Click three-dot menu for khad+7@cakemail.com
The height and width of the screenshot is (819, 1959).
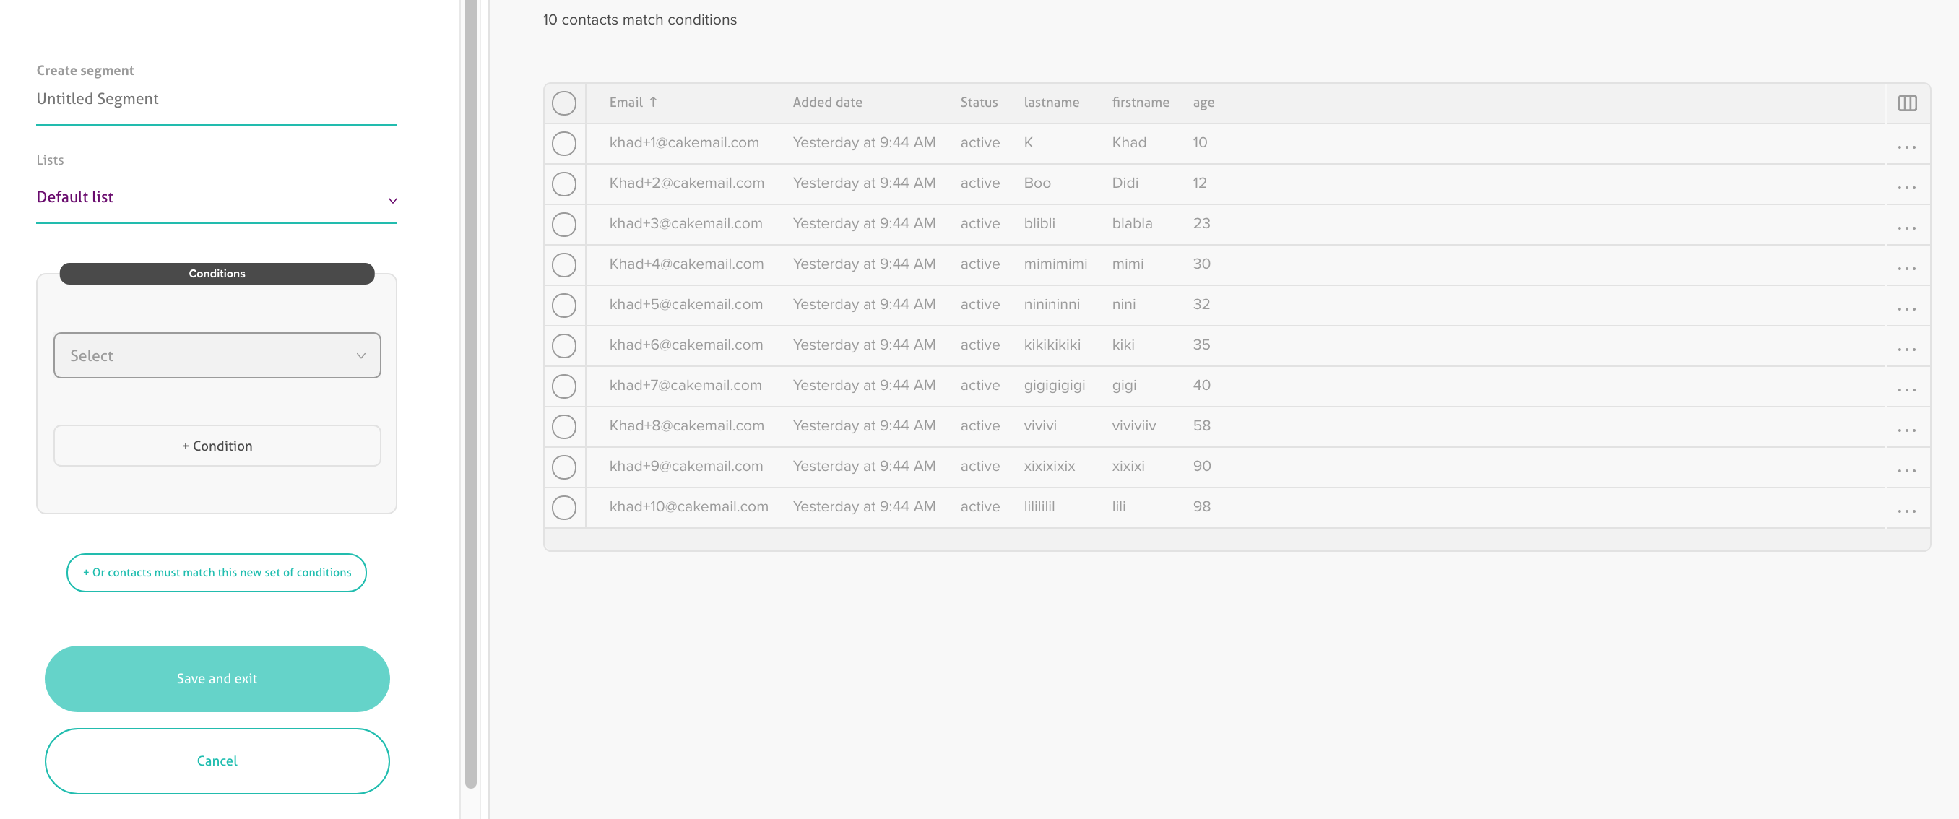pyautogui.click(x=1906, y=389)
